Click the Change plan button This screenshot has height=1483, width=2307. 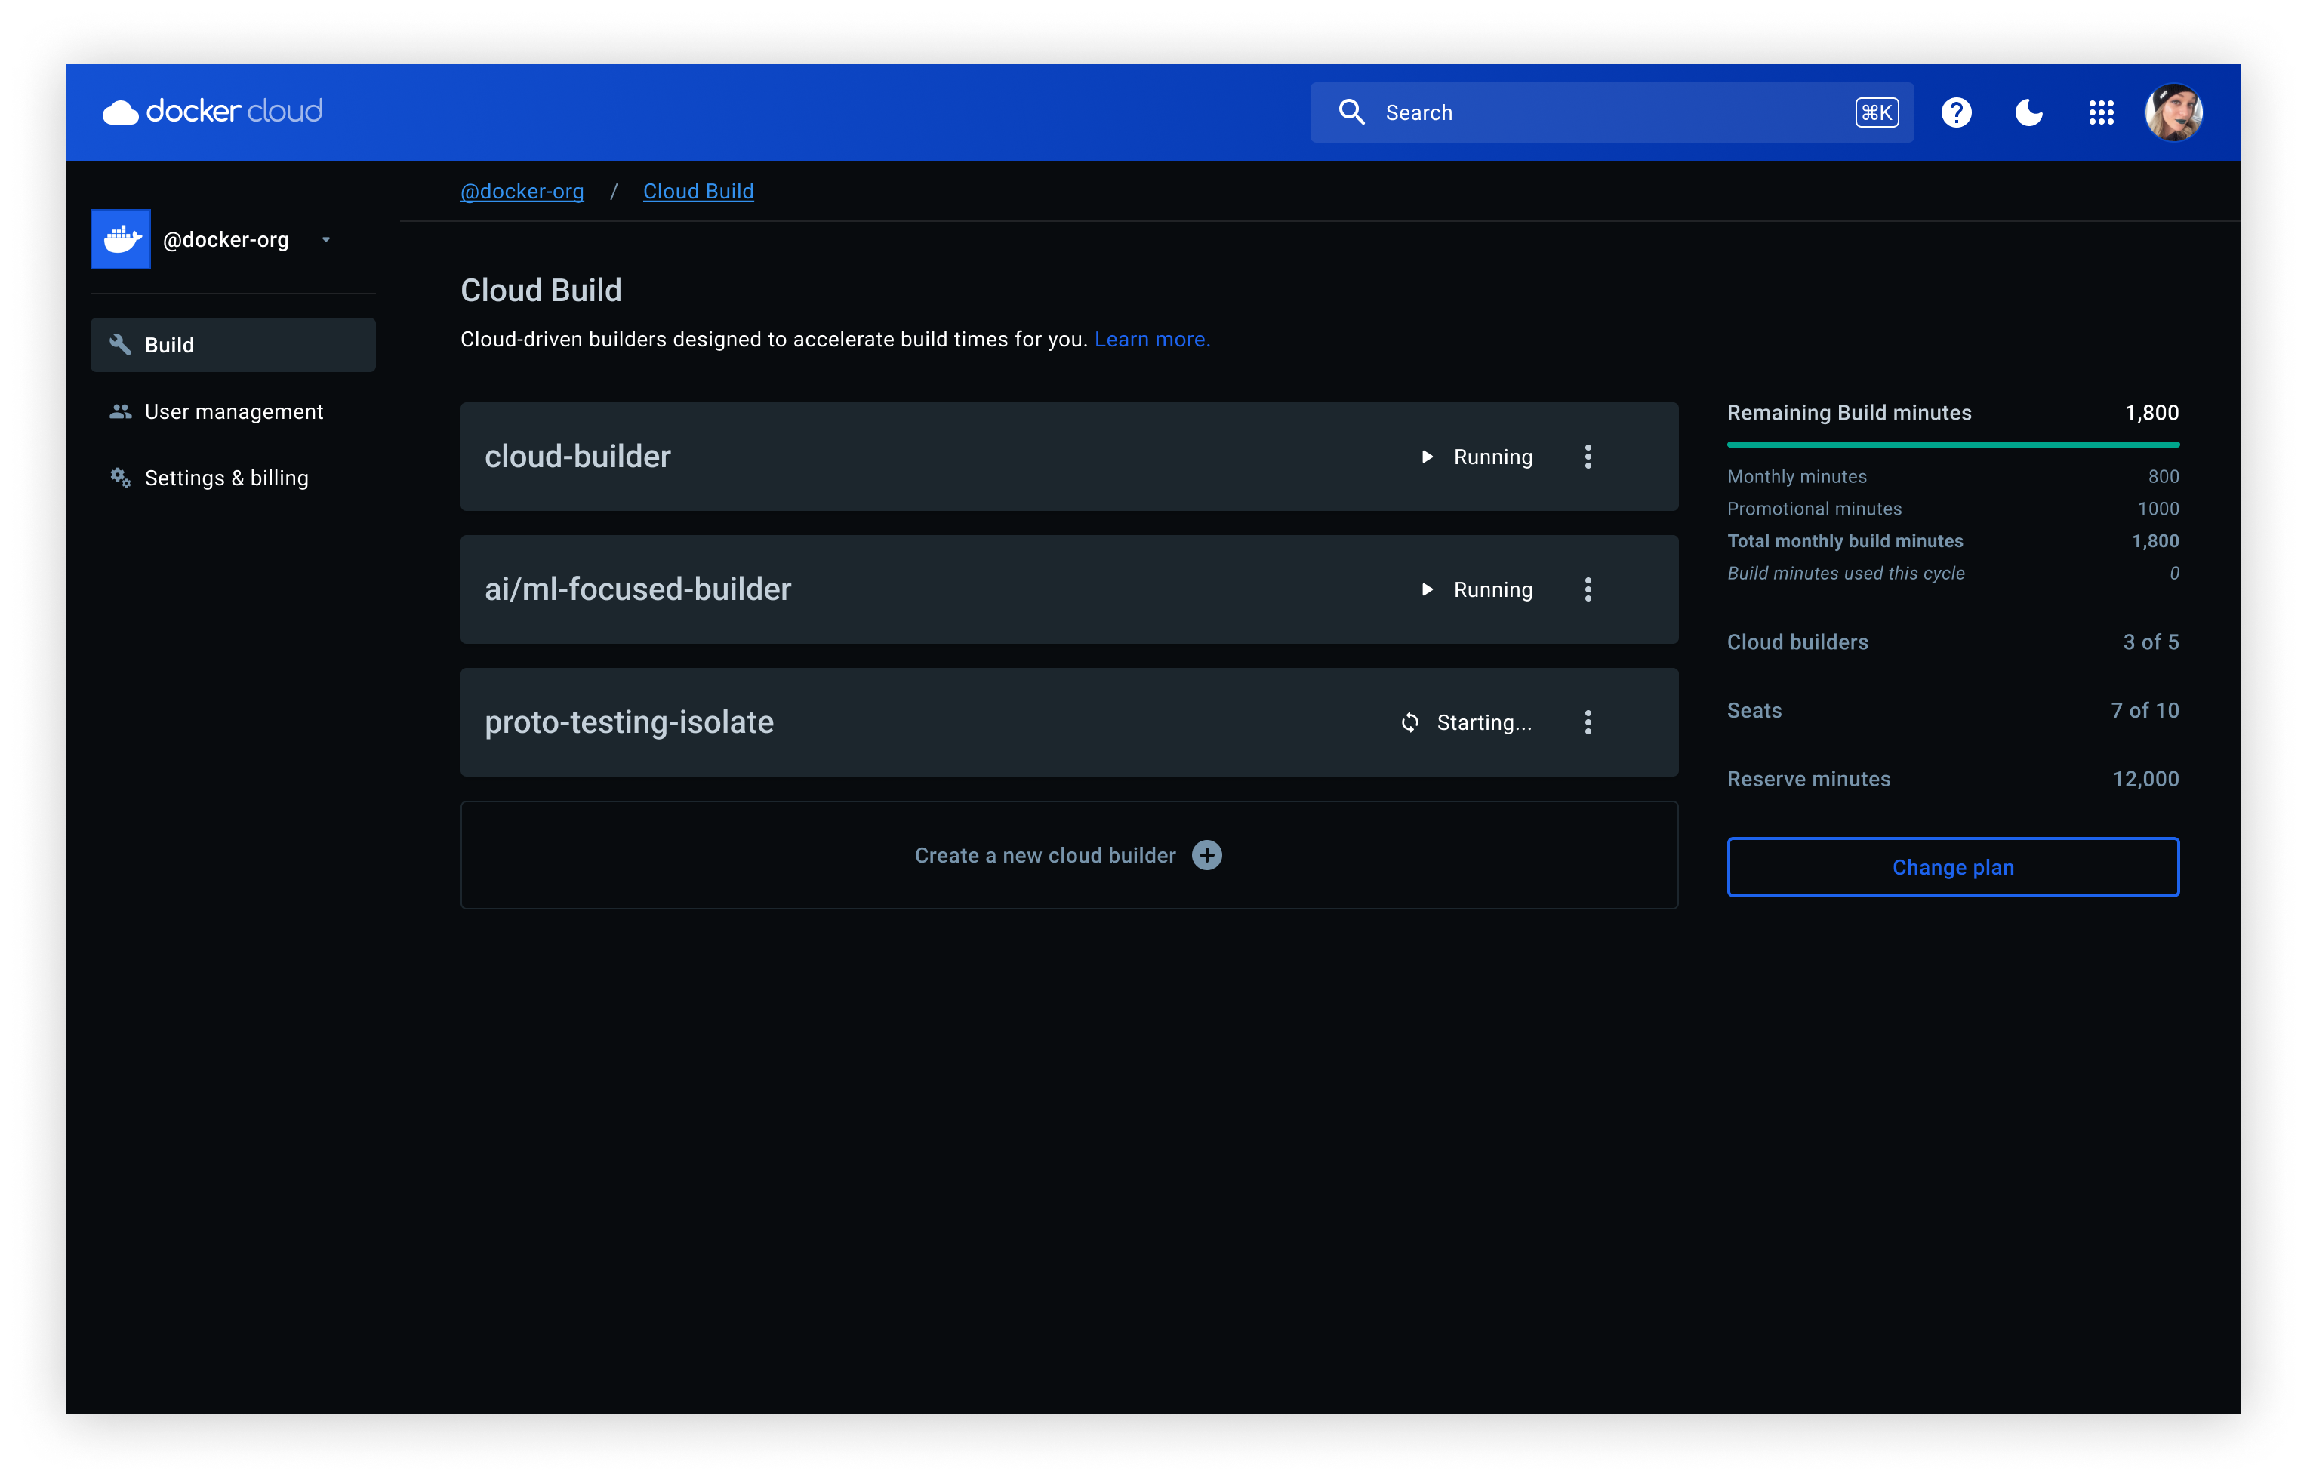click(x=1952, y=866)
